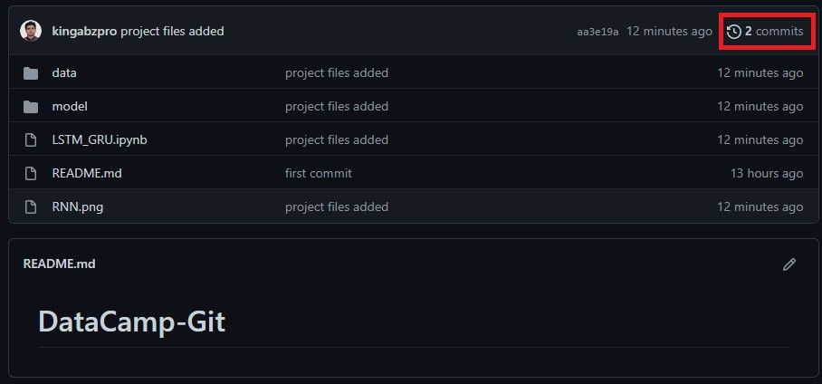Click latest commit message 'project files added'
This screenshot has height=384, width=822.
pyautogui.click(x=172, y=32)
